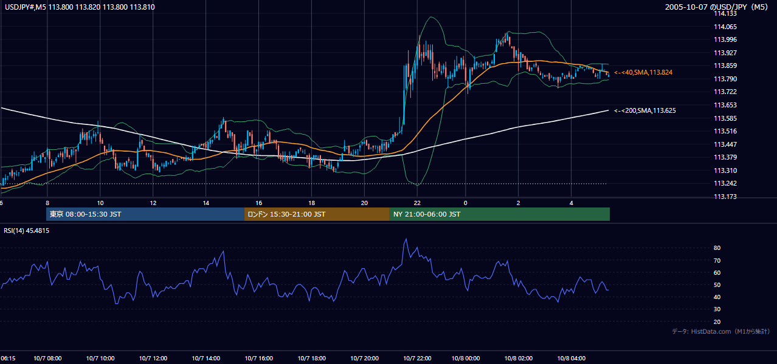Click price axis label 114.133
The width and height of the screenshot is (777, 364).
725,14
